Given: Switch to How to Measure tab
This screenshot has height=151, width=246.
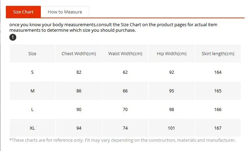Looking at the screenshot, I should (65, 12).
